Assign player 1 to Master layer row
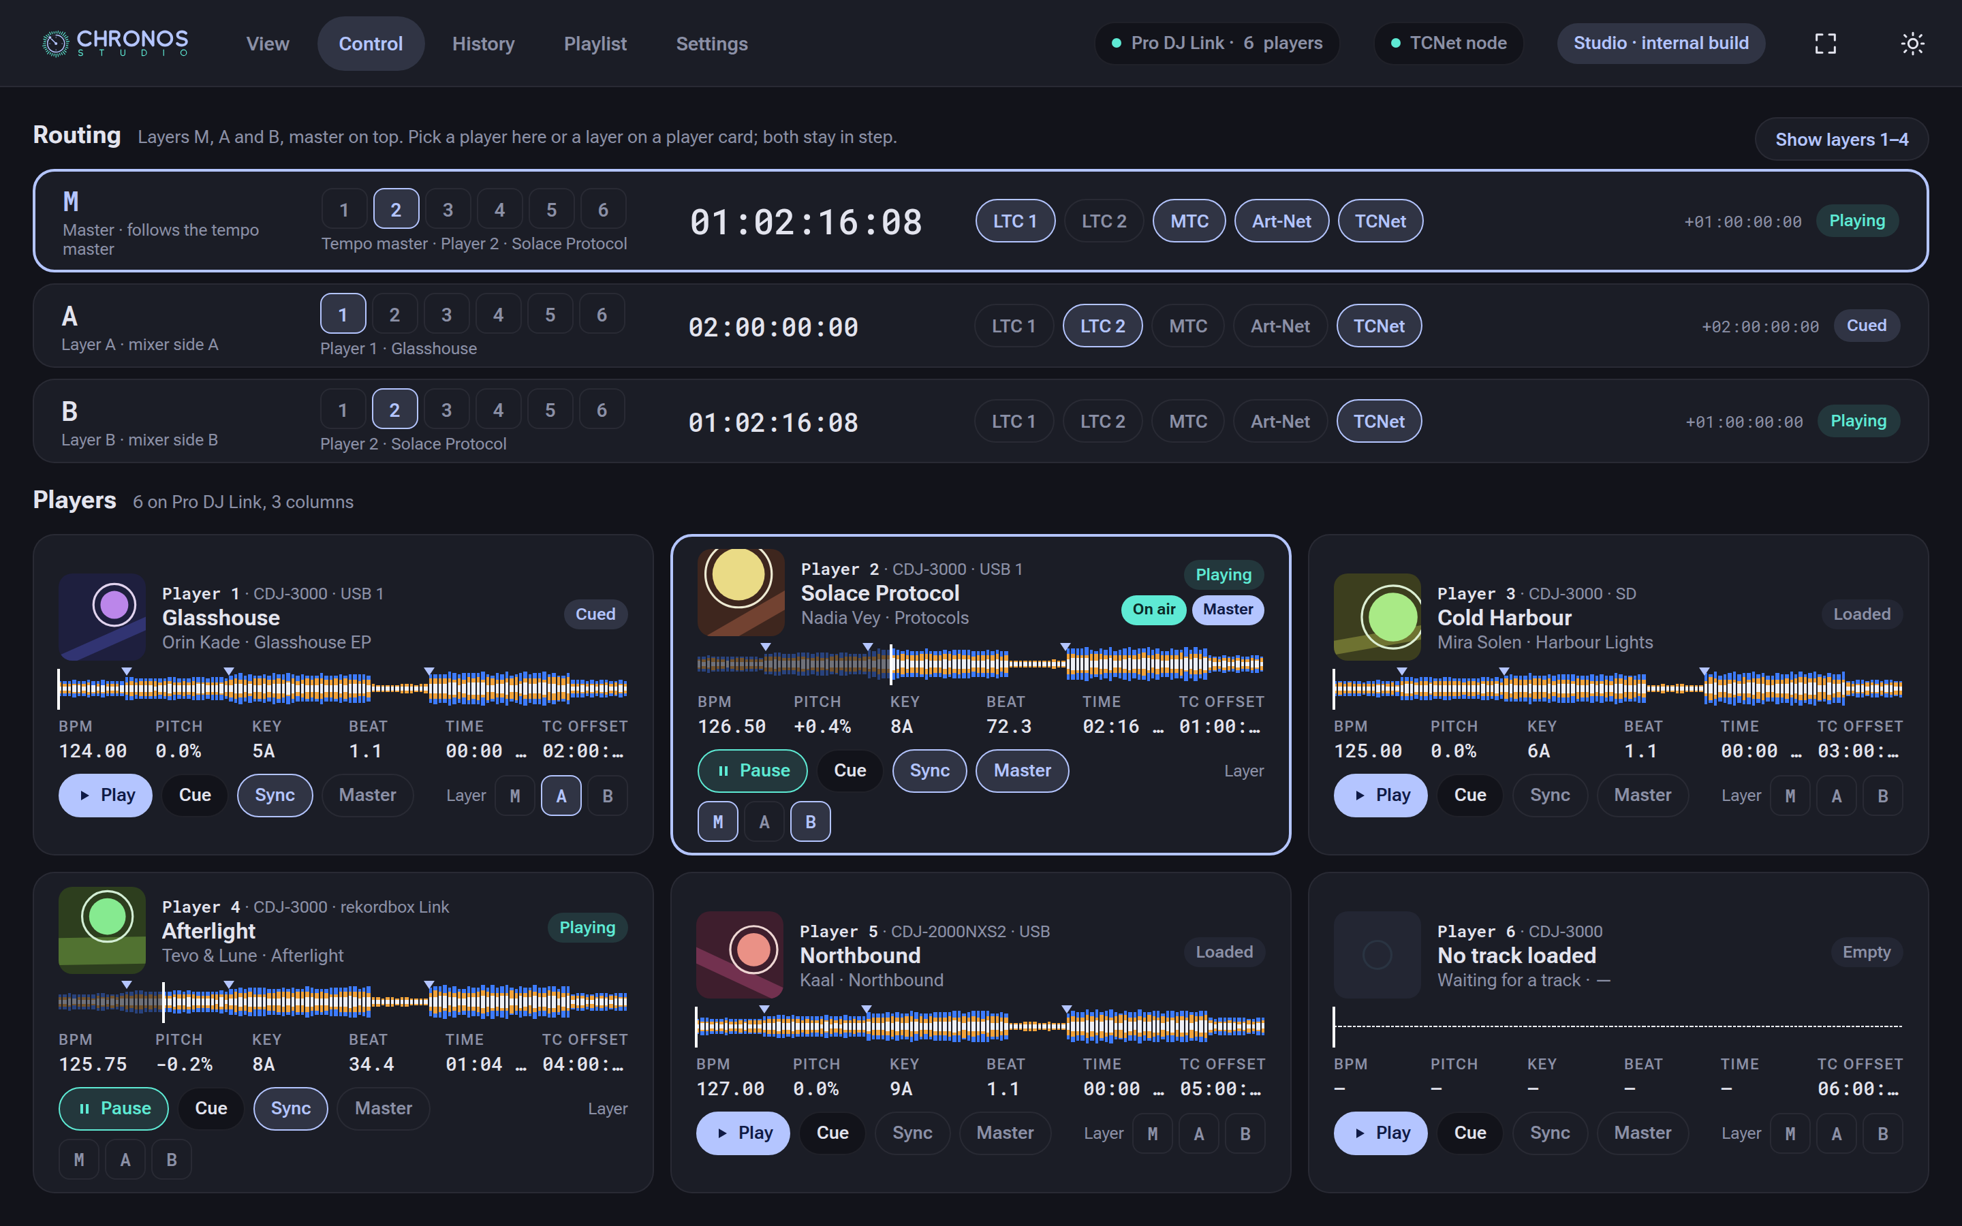Viewport: 1962px width, 1226px height. point(344,209)
